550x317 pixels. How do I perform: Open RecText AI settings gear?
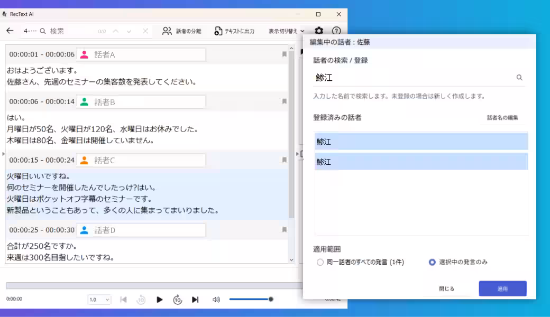click(318, 31)
